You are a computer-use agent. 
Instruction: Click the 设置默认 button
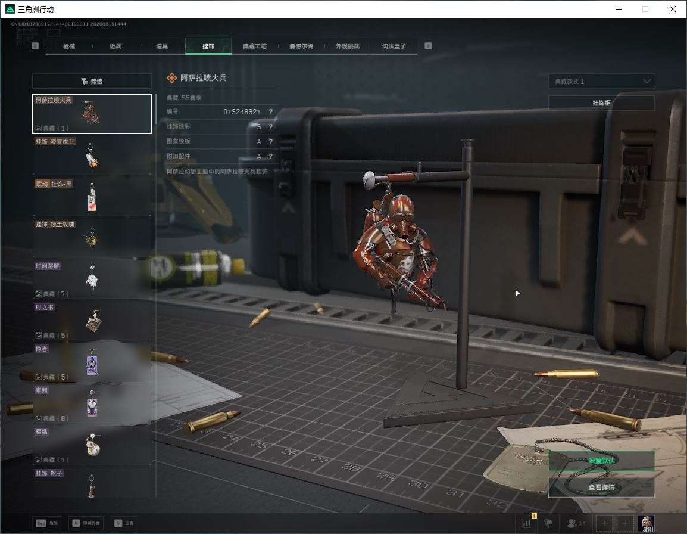[x=601, y=461]
